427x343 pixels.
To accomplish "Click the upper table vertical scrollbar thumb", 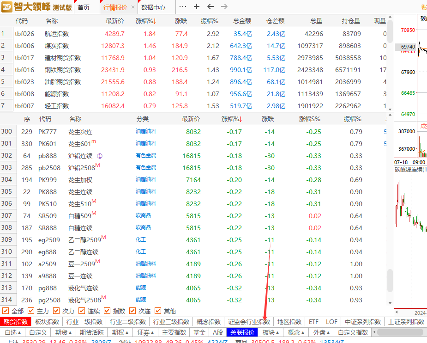I will click(x=390, y=31).
